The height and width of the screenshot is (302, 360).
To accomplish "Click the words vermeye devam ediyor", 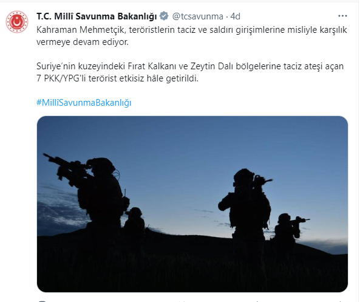I will coord(83,42).
